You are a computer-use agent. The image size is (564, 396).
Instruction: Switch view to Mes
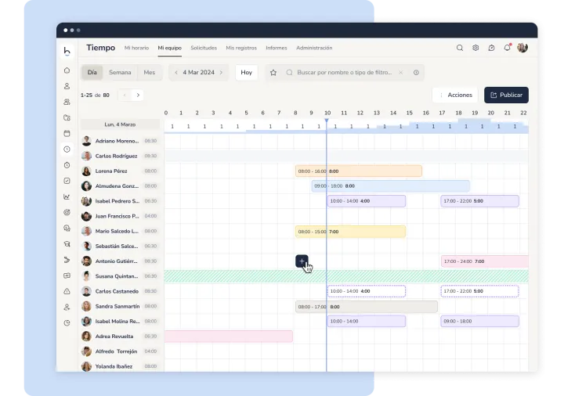tap(149, 73)
